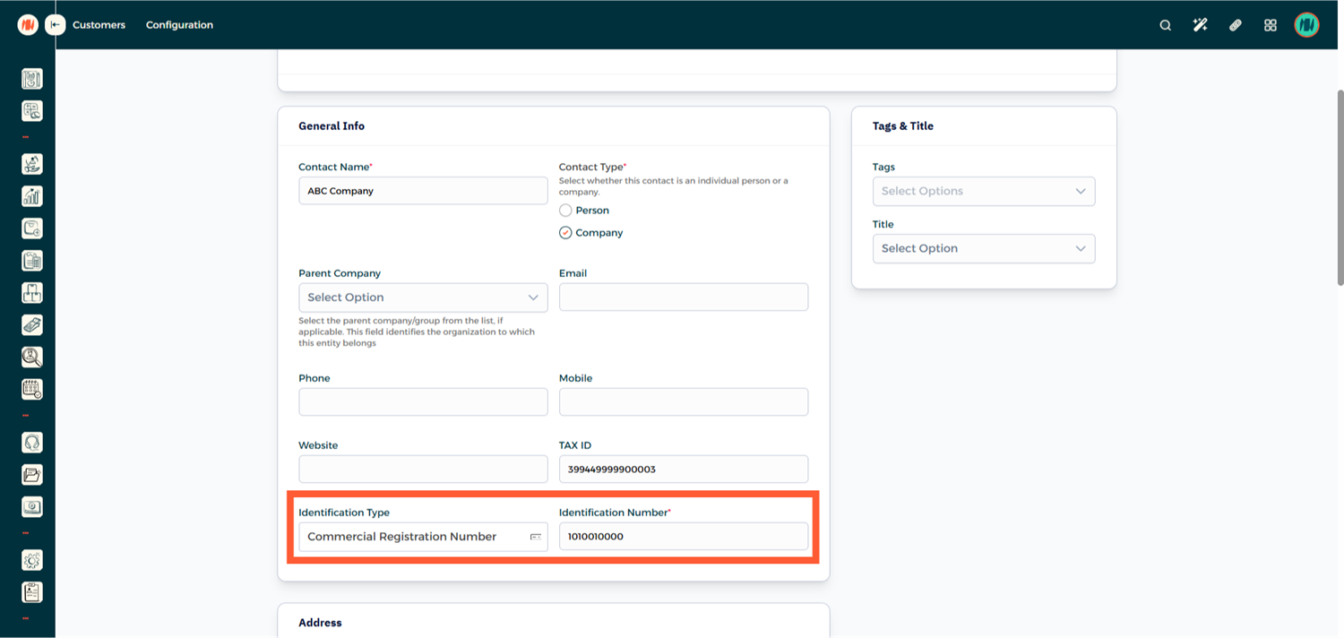The height and width of the screenshot is (638, 1344).
Task: Open the settings gear icon in sidebar
Action: coord(31,560)
